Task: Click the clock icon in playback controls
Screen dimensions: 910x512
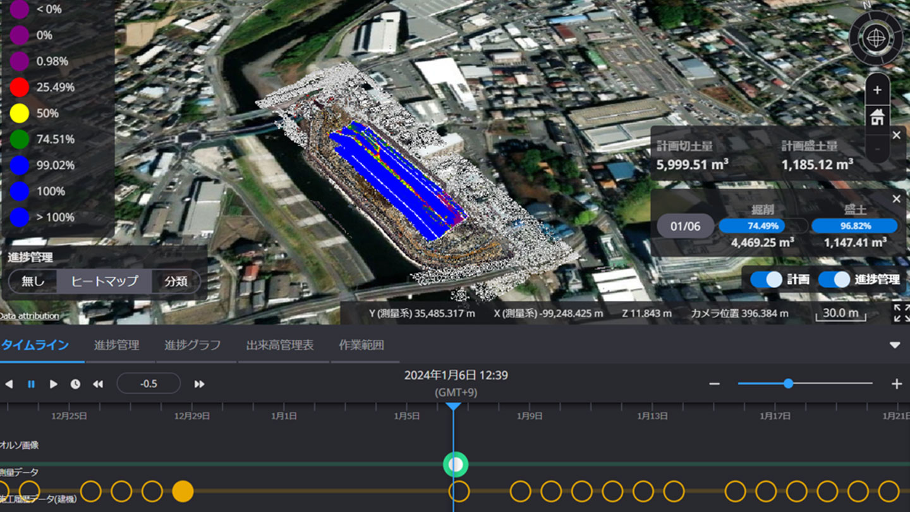Action: (x=75, y=384)
